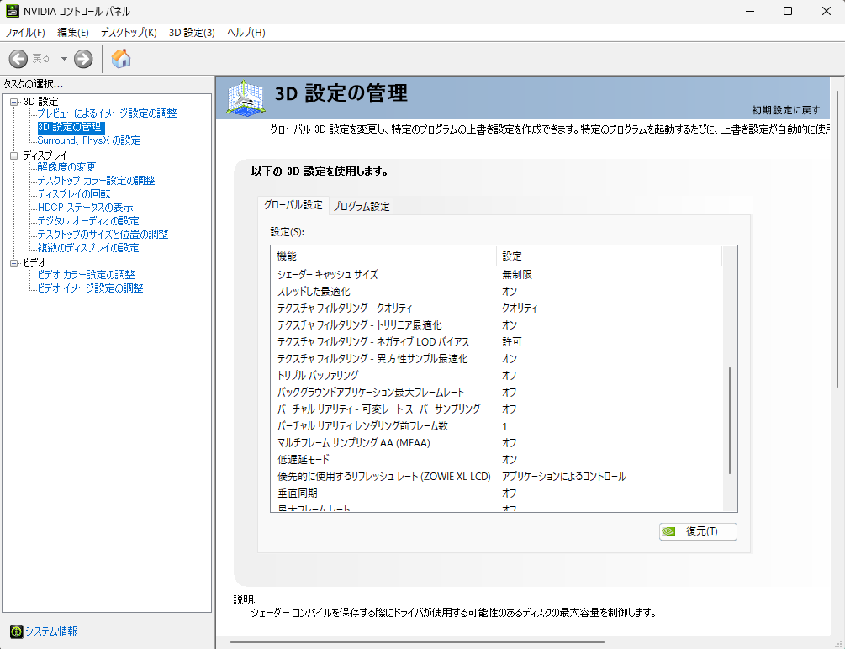Select テクスチャ フィルタリング - クオリティ row

click(x=496, y=309)
